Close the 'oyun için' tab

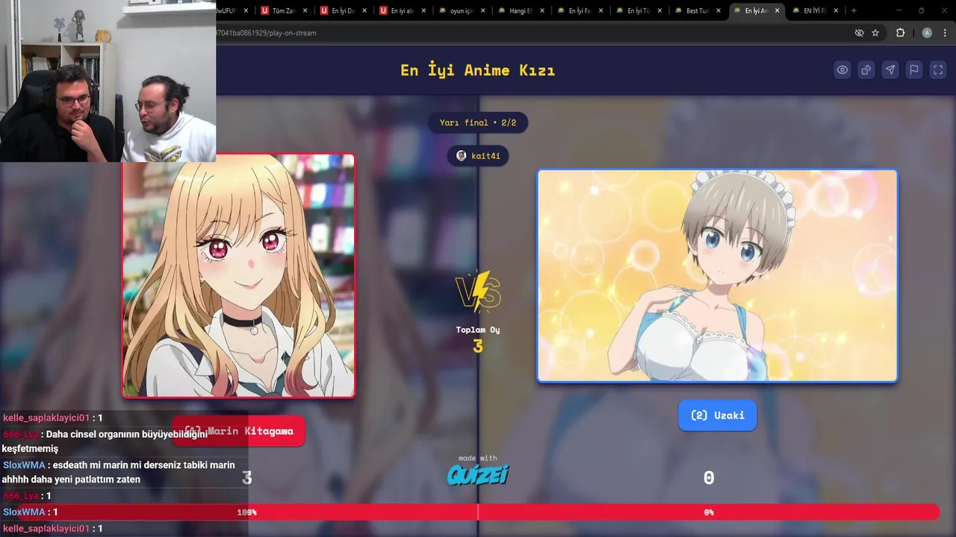point(482,10)
